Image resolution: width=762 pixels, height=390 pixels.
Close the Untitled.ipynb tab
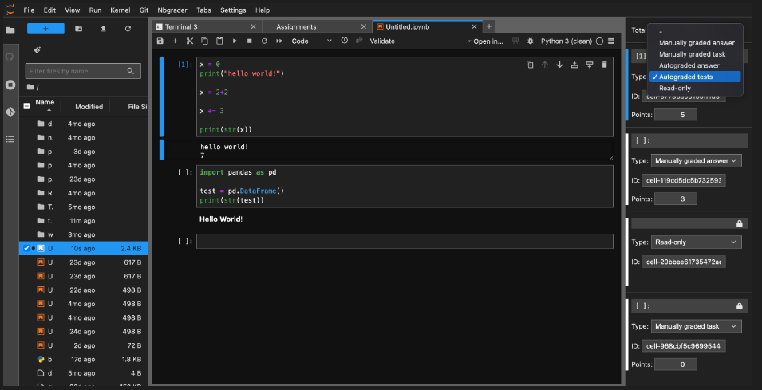[x=474, y=26]
